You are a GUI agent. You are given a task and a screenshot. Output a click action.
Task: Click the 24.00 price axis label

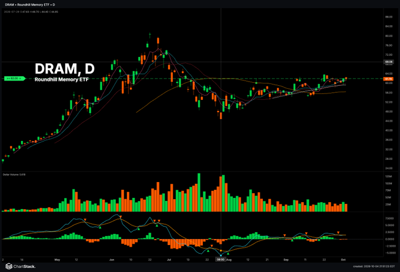[389, 169]
